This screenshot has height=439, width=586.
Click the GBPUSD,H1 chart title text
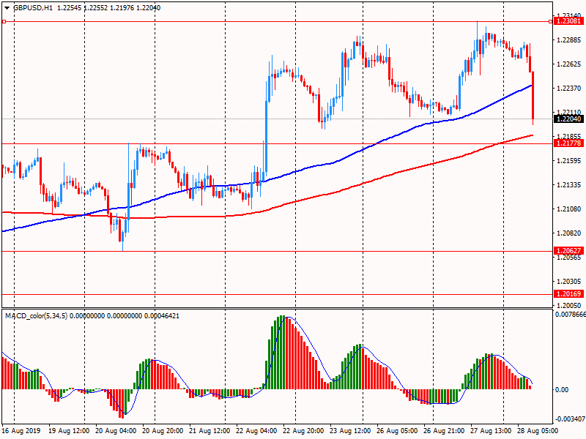[x=33, y=8]
